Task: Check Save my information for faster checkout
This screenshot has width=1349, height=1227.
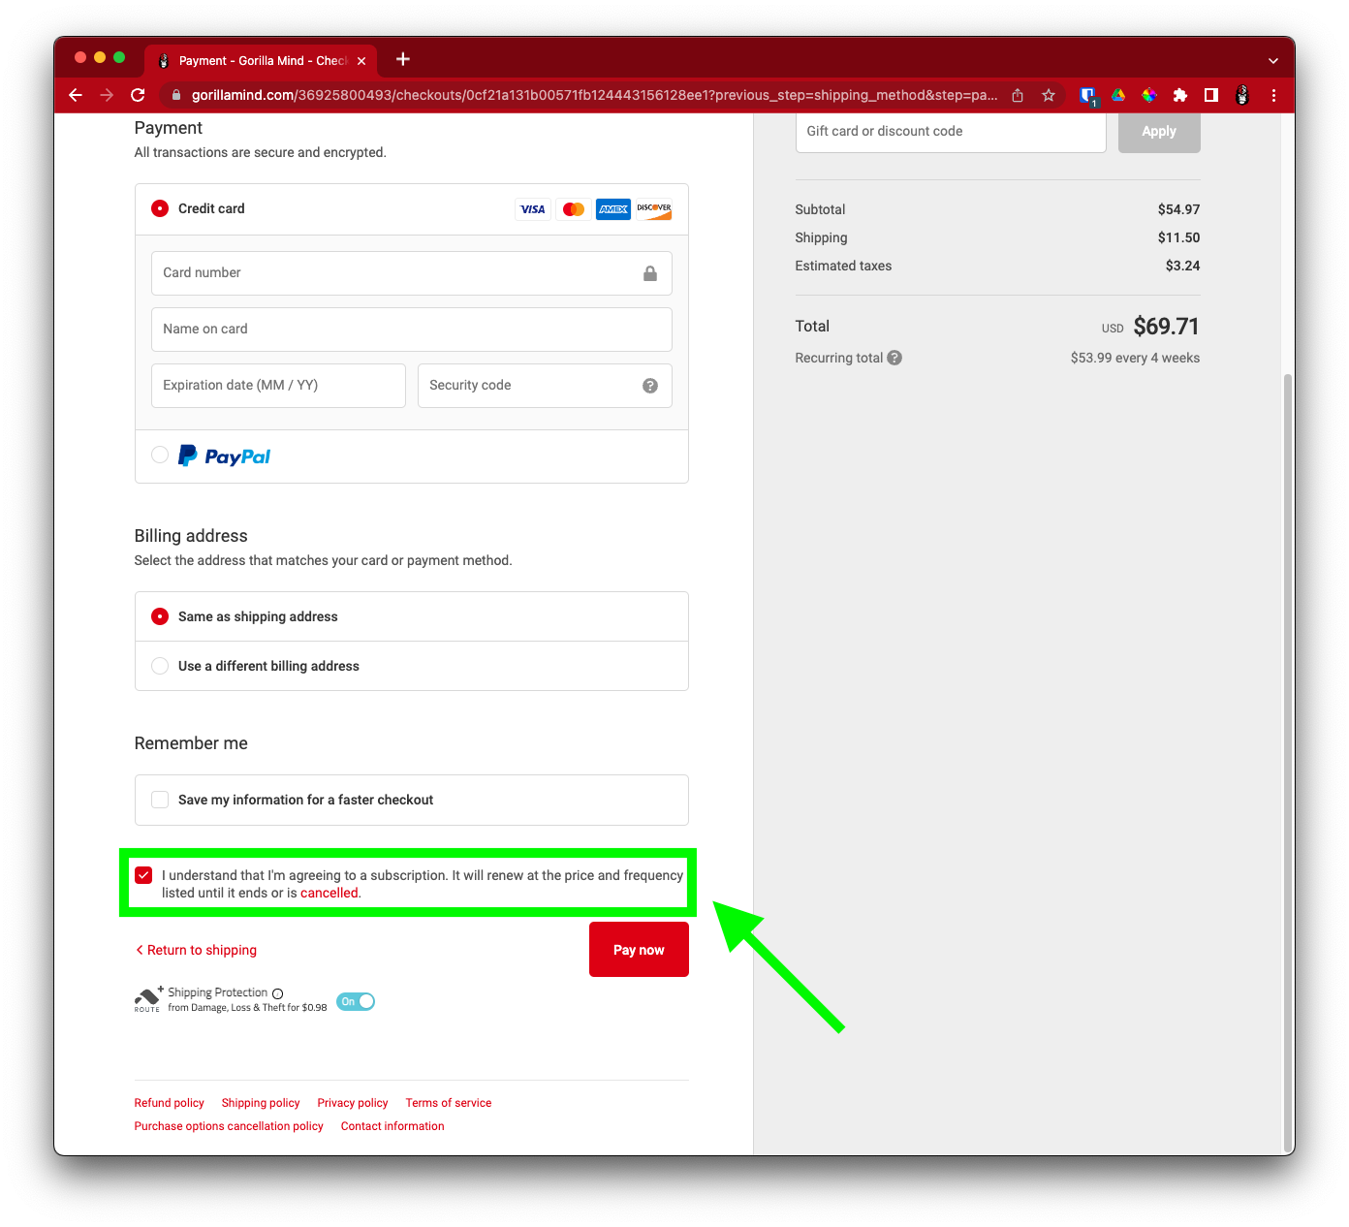Action: tap(161, 800)
